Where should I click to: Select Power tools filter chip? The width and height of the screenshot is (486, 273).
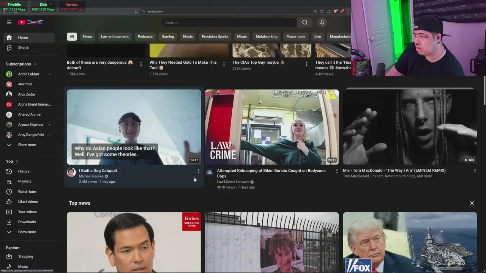coord(296,36)
